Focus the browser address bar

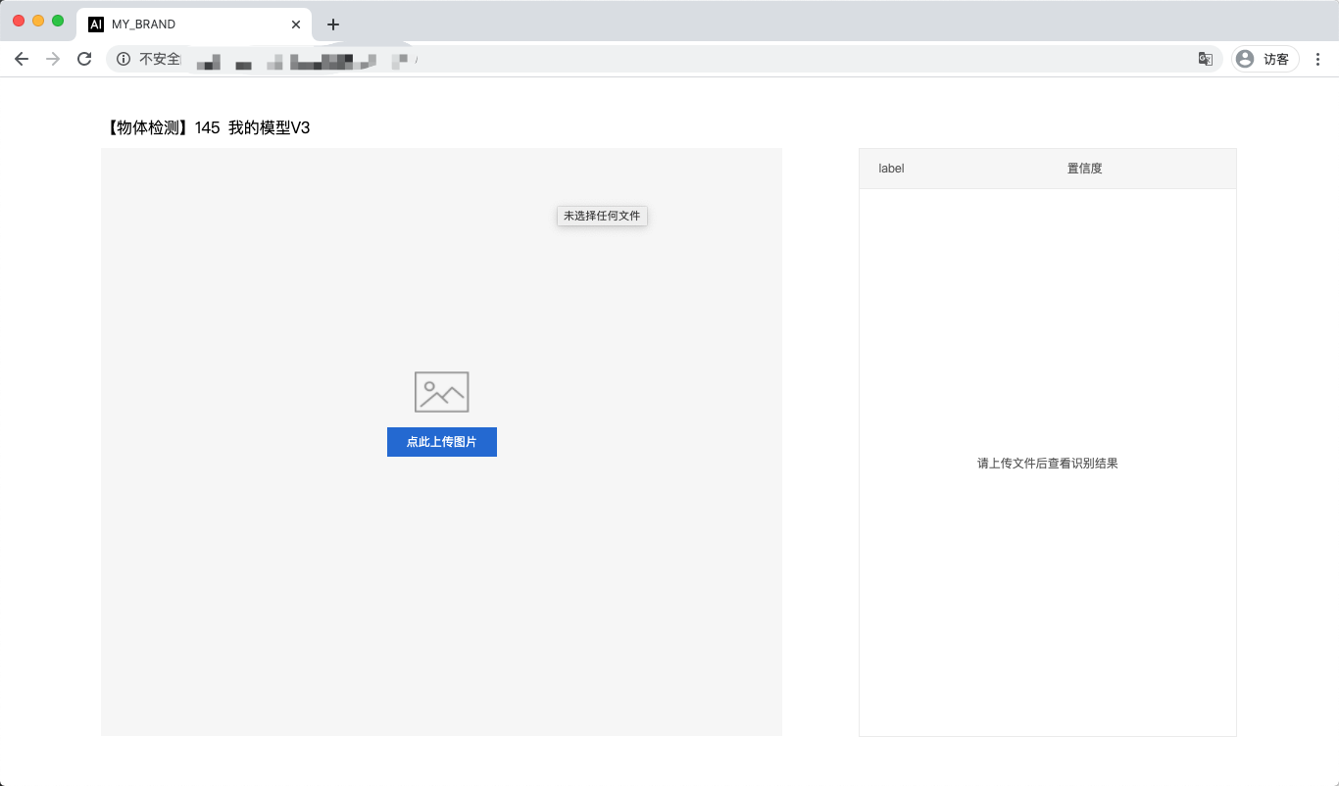coord(686,59)
